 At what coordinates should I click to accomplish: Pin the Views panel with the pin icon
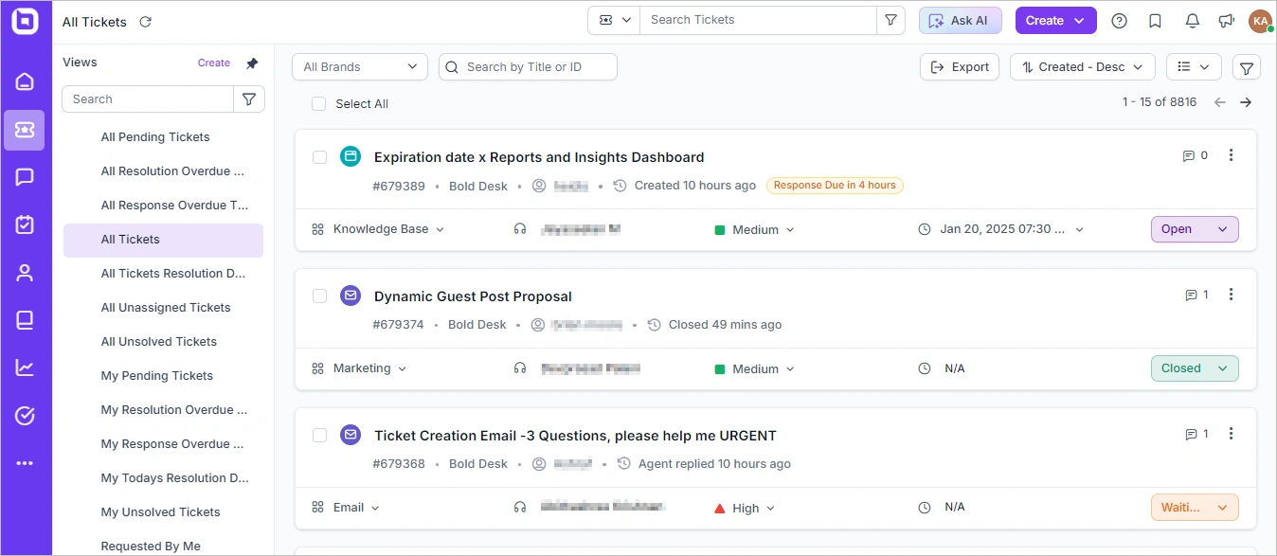click(252, 63)
